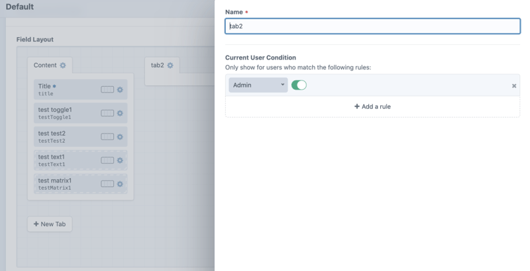Open settings gear for Content tab
Screen dimensions: 530x271
click(x=63, y=65)
